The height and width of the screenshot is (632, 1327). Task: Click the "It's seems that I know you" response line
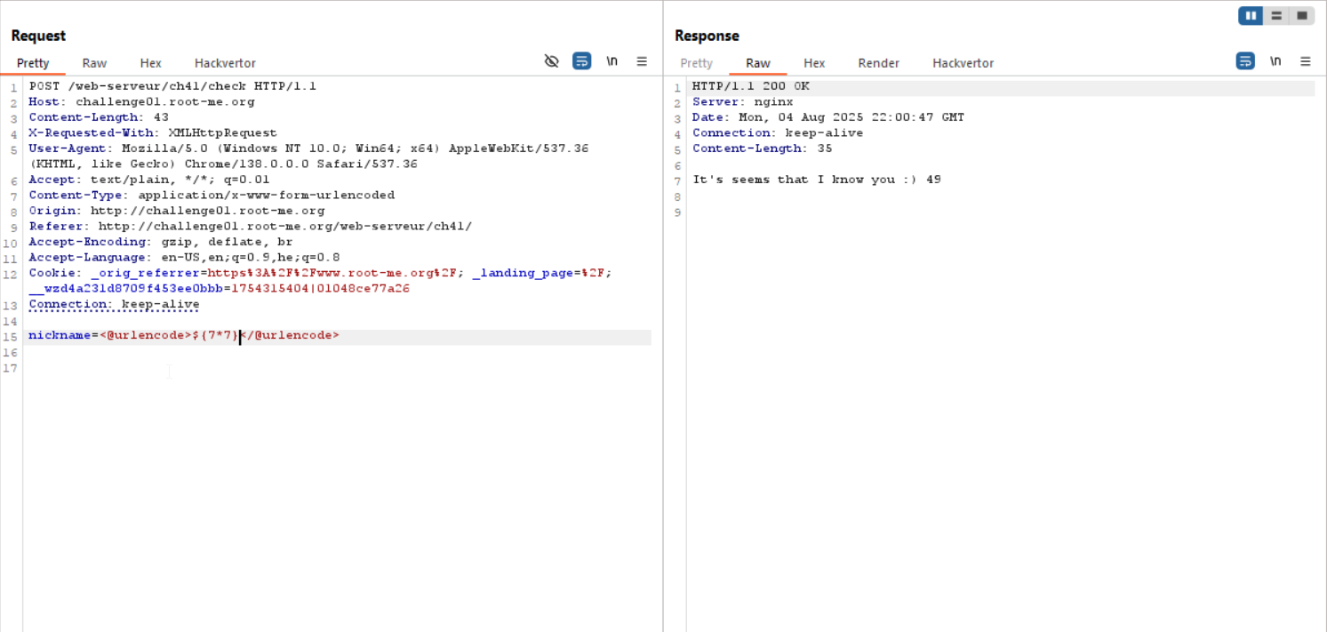pyautogui.click(x=816, y=180)
